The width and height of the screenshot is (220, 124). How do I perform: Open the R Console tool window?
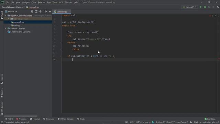click(x=48, y=119)
